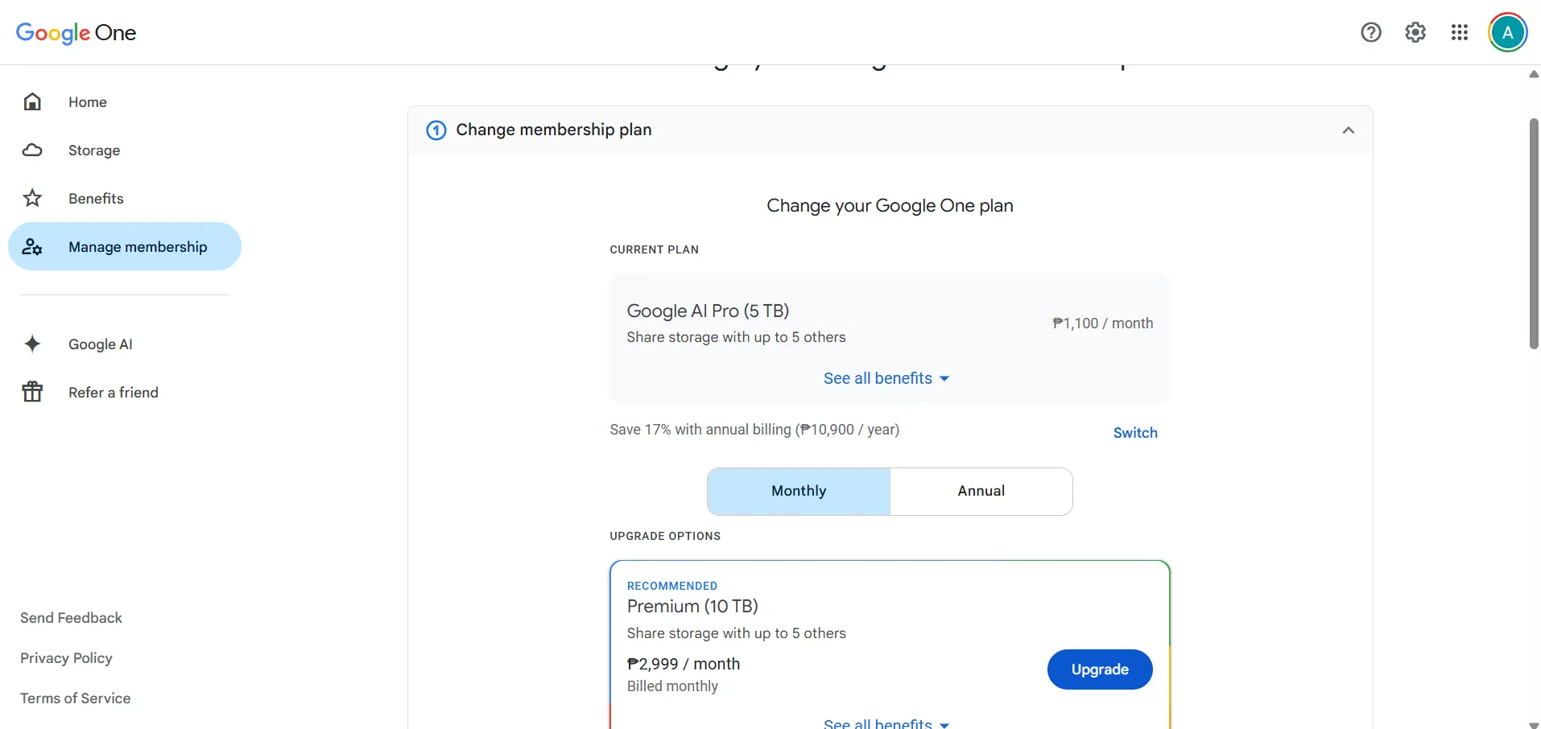Select Manage membership in sidebar
The image size is (1541, 729).
click(125, 246)
